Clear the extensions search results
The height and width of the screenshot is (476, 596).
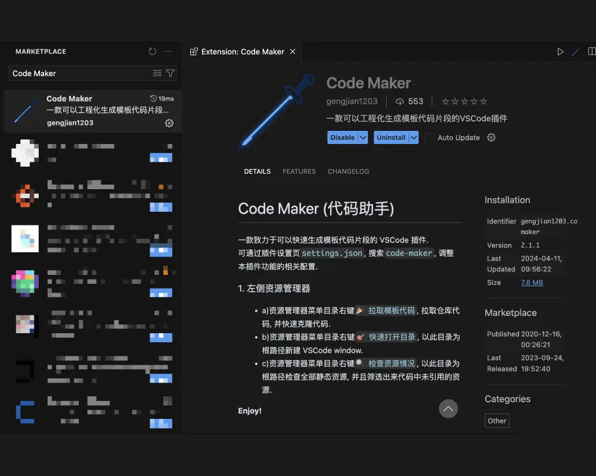click(157, 73)
